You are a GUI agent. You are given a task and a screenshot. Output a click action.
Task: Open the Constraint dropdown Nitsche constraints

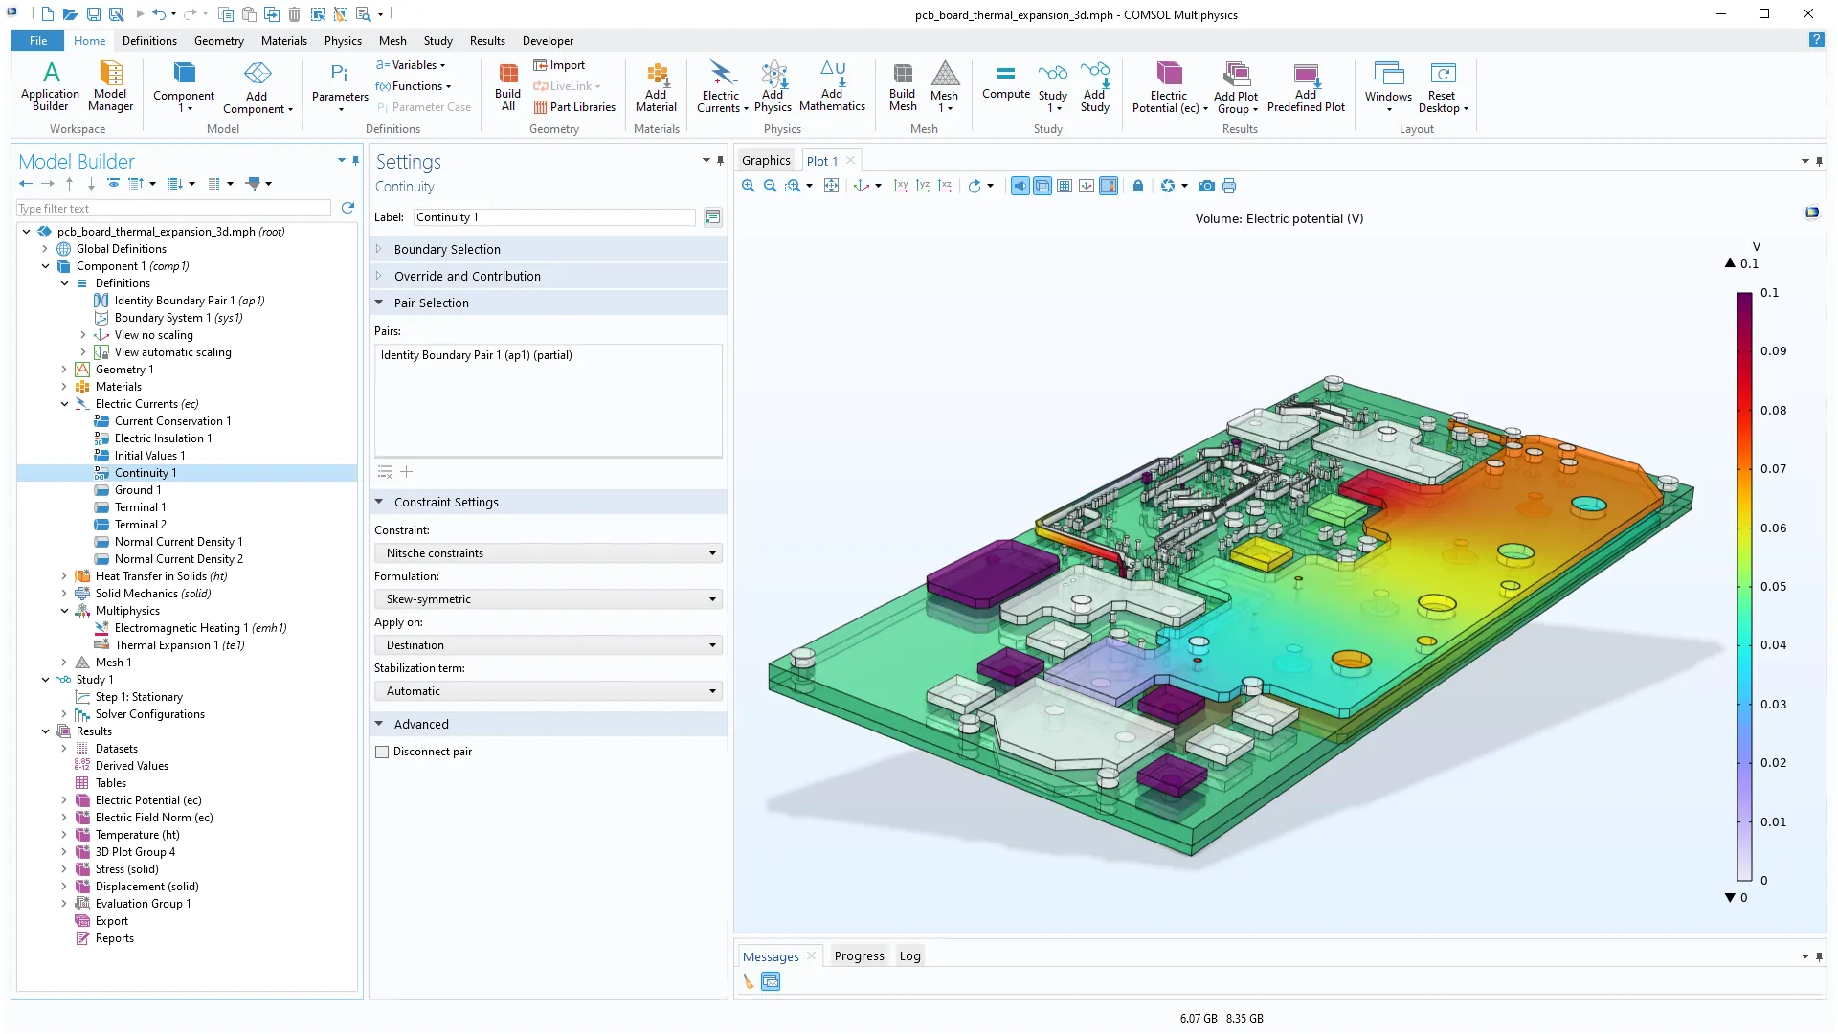click(x=548, y=553)
